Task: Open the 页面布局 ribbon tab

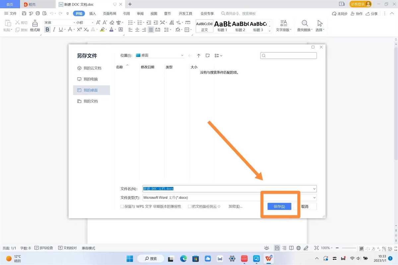Action: tap(109, 14)
